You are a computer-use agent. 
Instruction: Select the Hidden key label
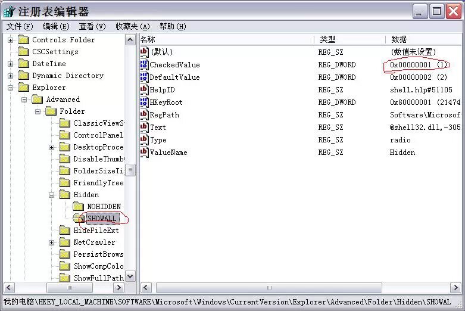pyautogui.click(x=86, y=195)
